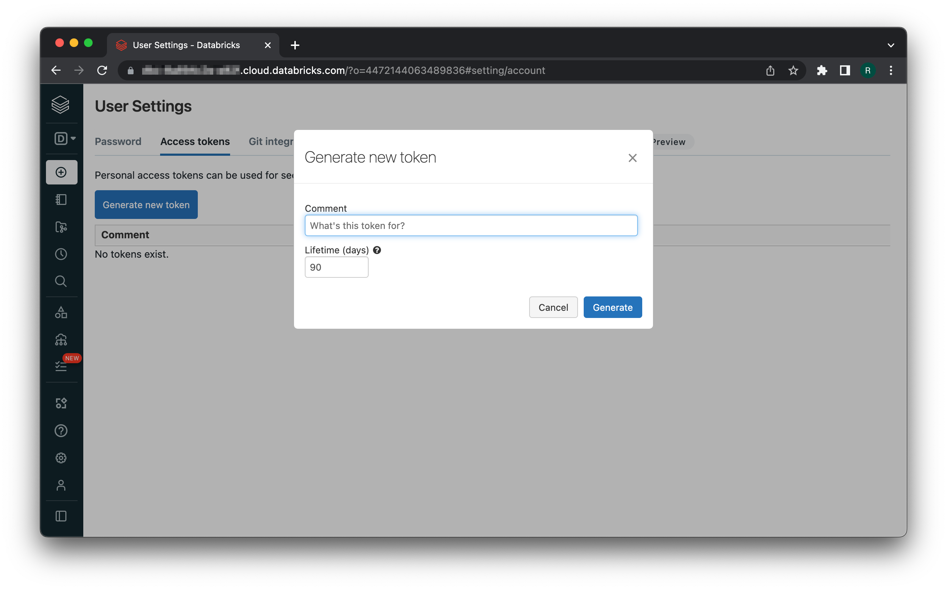Click the Generate button in the dialog
Viewport: 947px width, 590px height.
coord(612,307)
